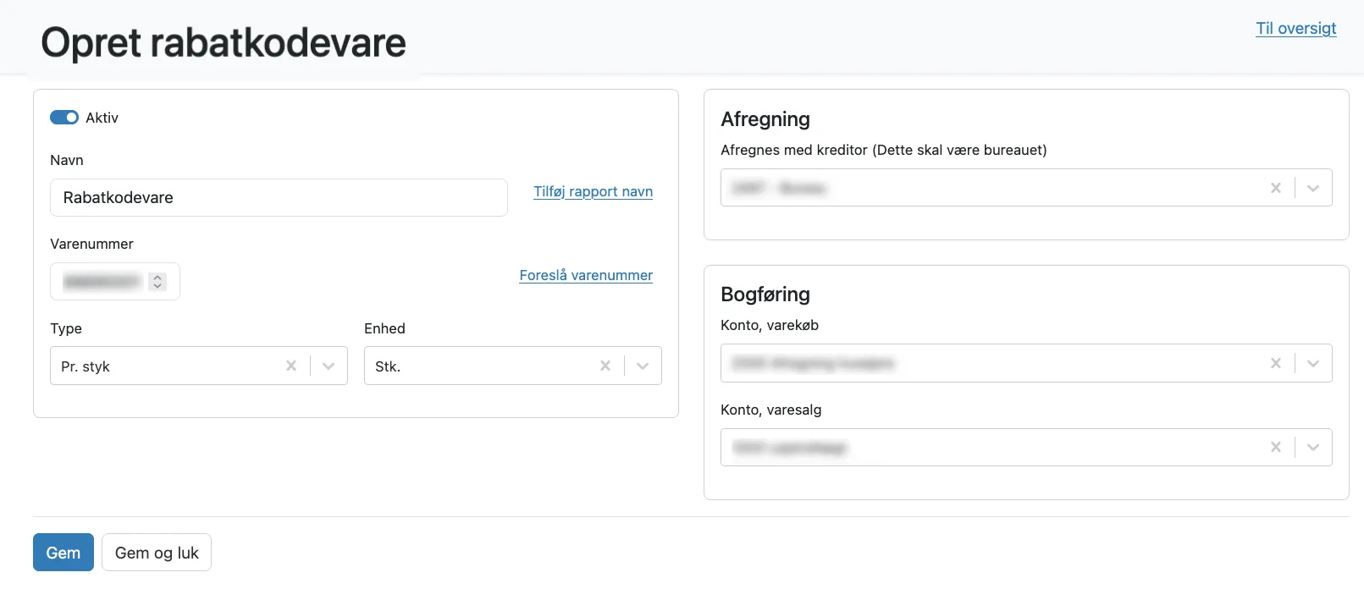Focus the Navn text field
Screen dimensions: 1364x589
[x=279, y=197]
